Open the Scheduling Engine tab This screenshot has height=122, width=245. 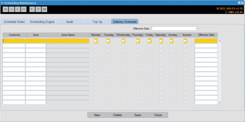point(42,22)
